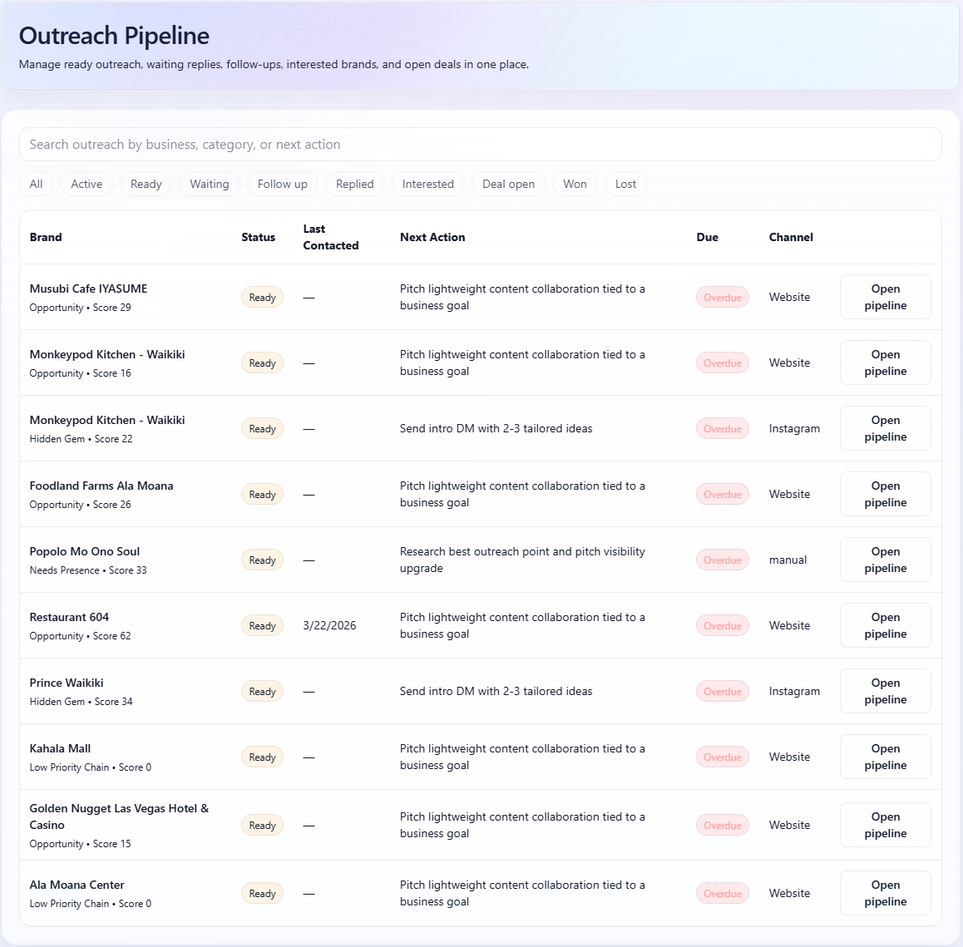Filter by Interested chip
Image resolution: width=963 pixels, height=947 pixels.
coord(428,185)
